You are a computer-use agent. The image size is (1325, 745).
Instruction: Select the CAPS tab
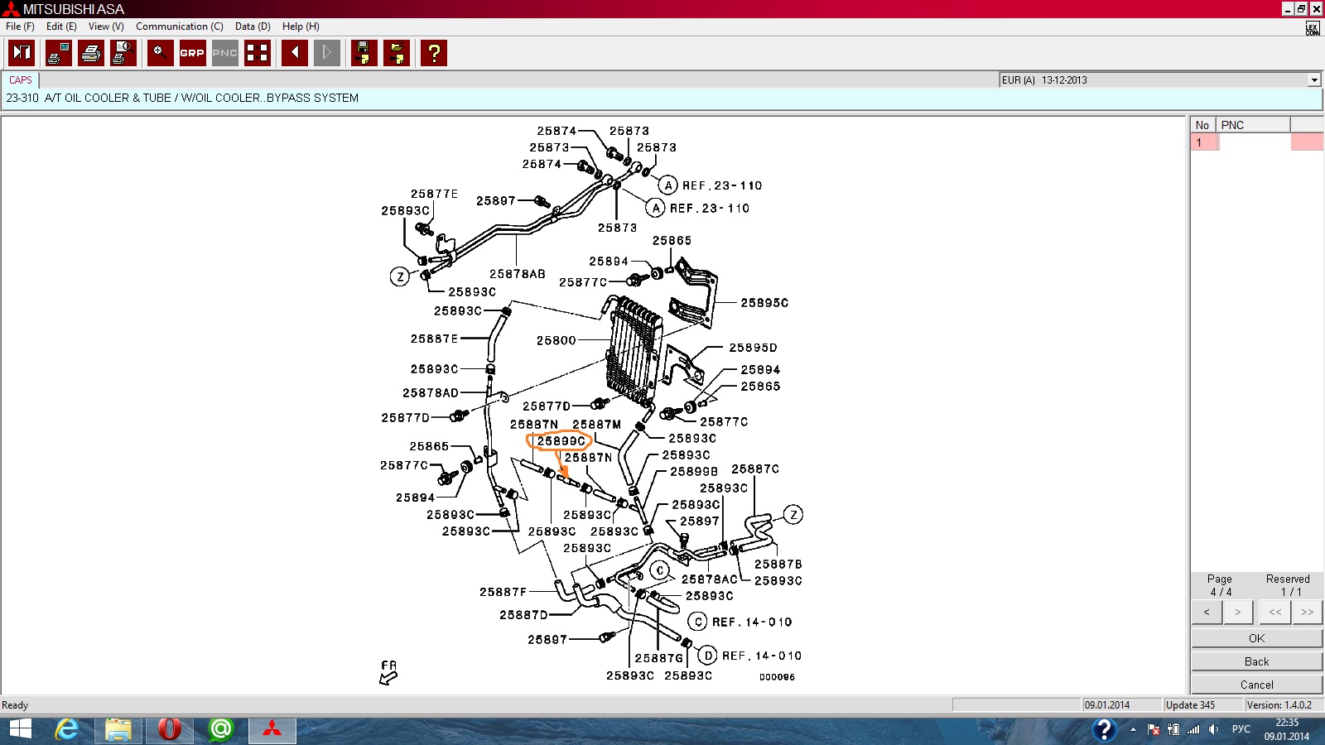pos(21,80)
